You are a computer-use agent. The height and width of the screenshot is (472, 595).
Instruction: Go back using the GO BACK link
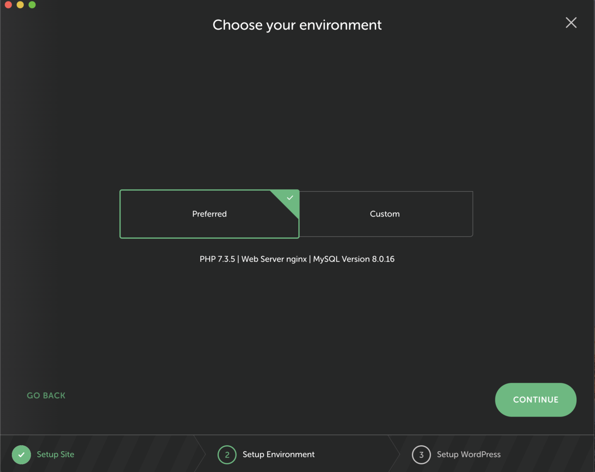[46, 395]
